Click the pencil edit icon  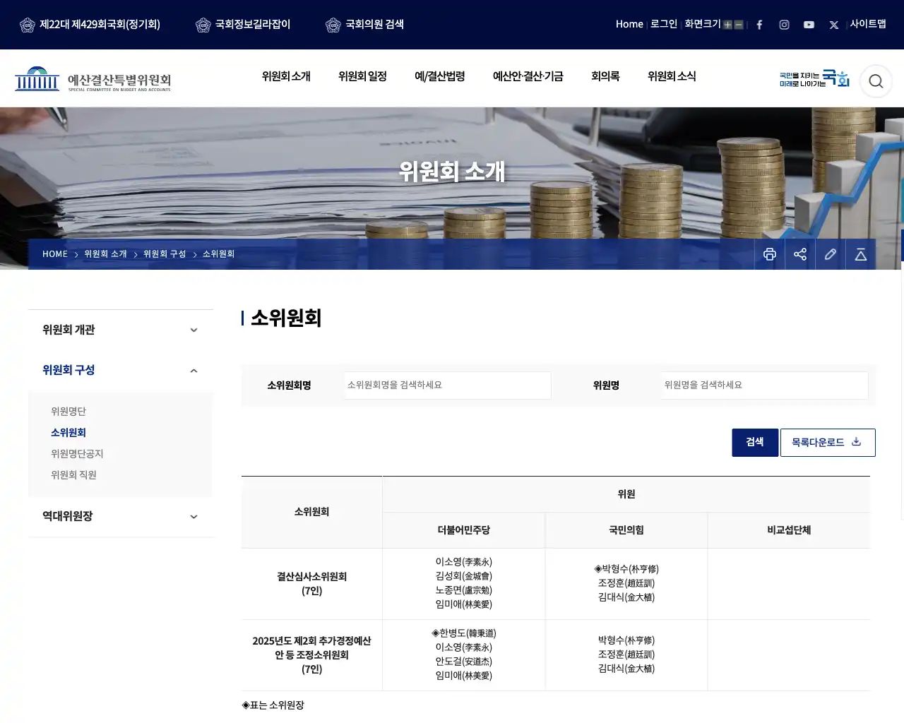(x=831, y=254)
